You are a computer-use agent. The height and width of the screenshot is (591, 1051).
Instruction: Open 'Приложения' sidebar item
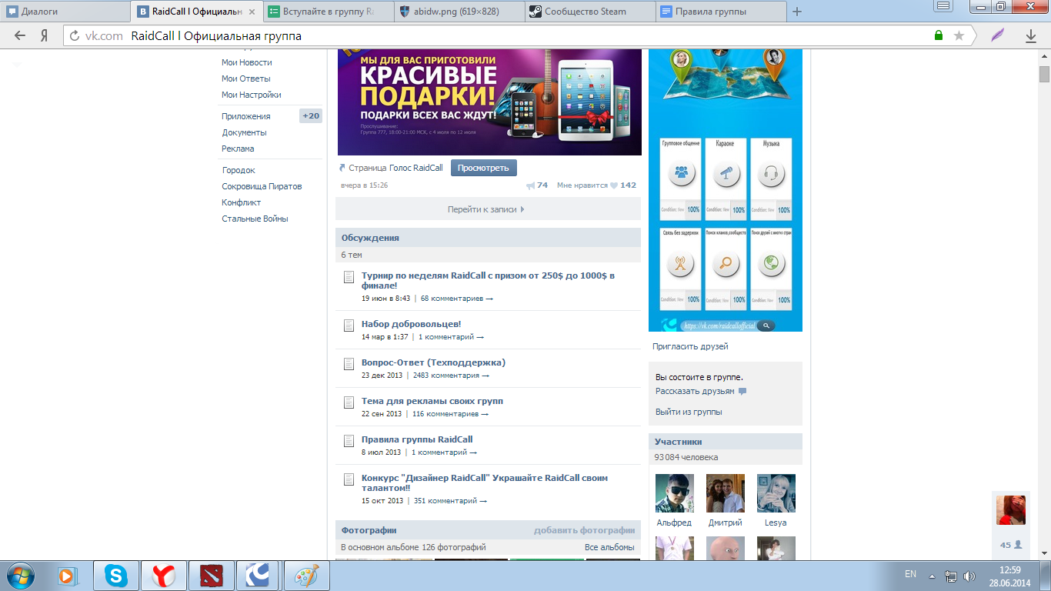click(246, 116)
